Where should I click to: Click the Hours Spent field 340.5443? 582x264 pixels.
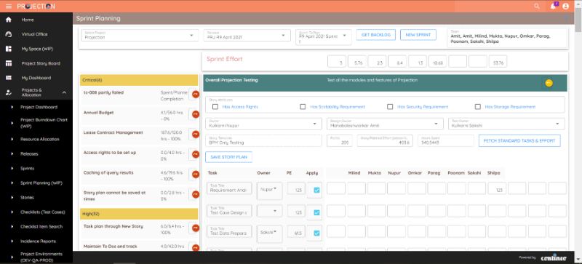pos(445,140)
